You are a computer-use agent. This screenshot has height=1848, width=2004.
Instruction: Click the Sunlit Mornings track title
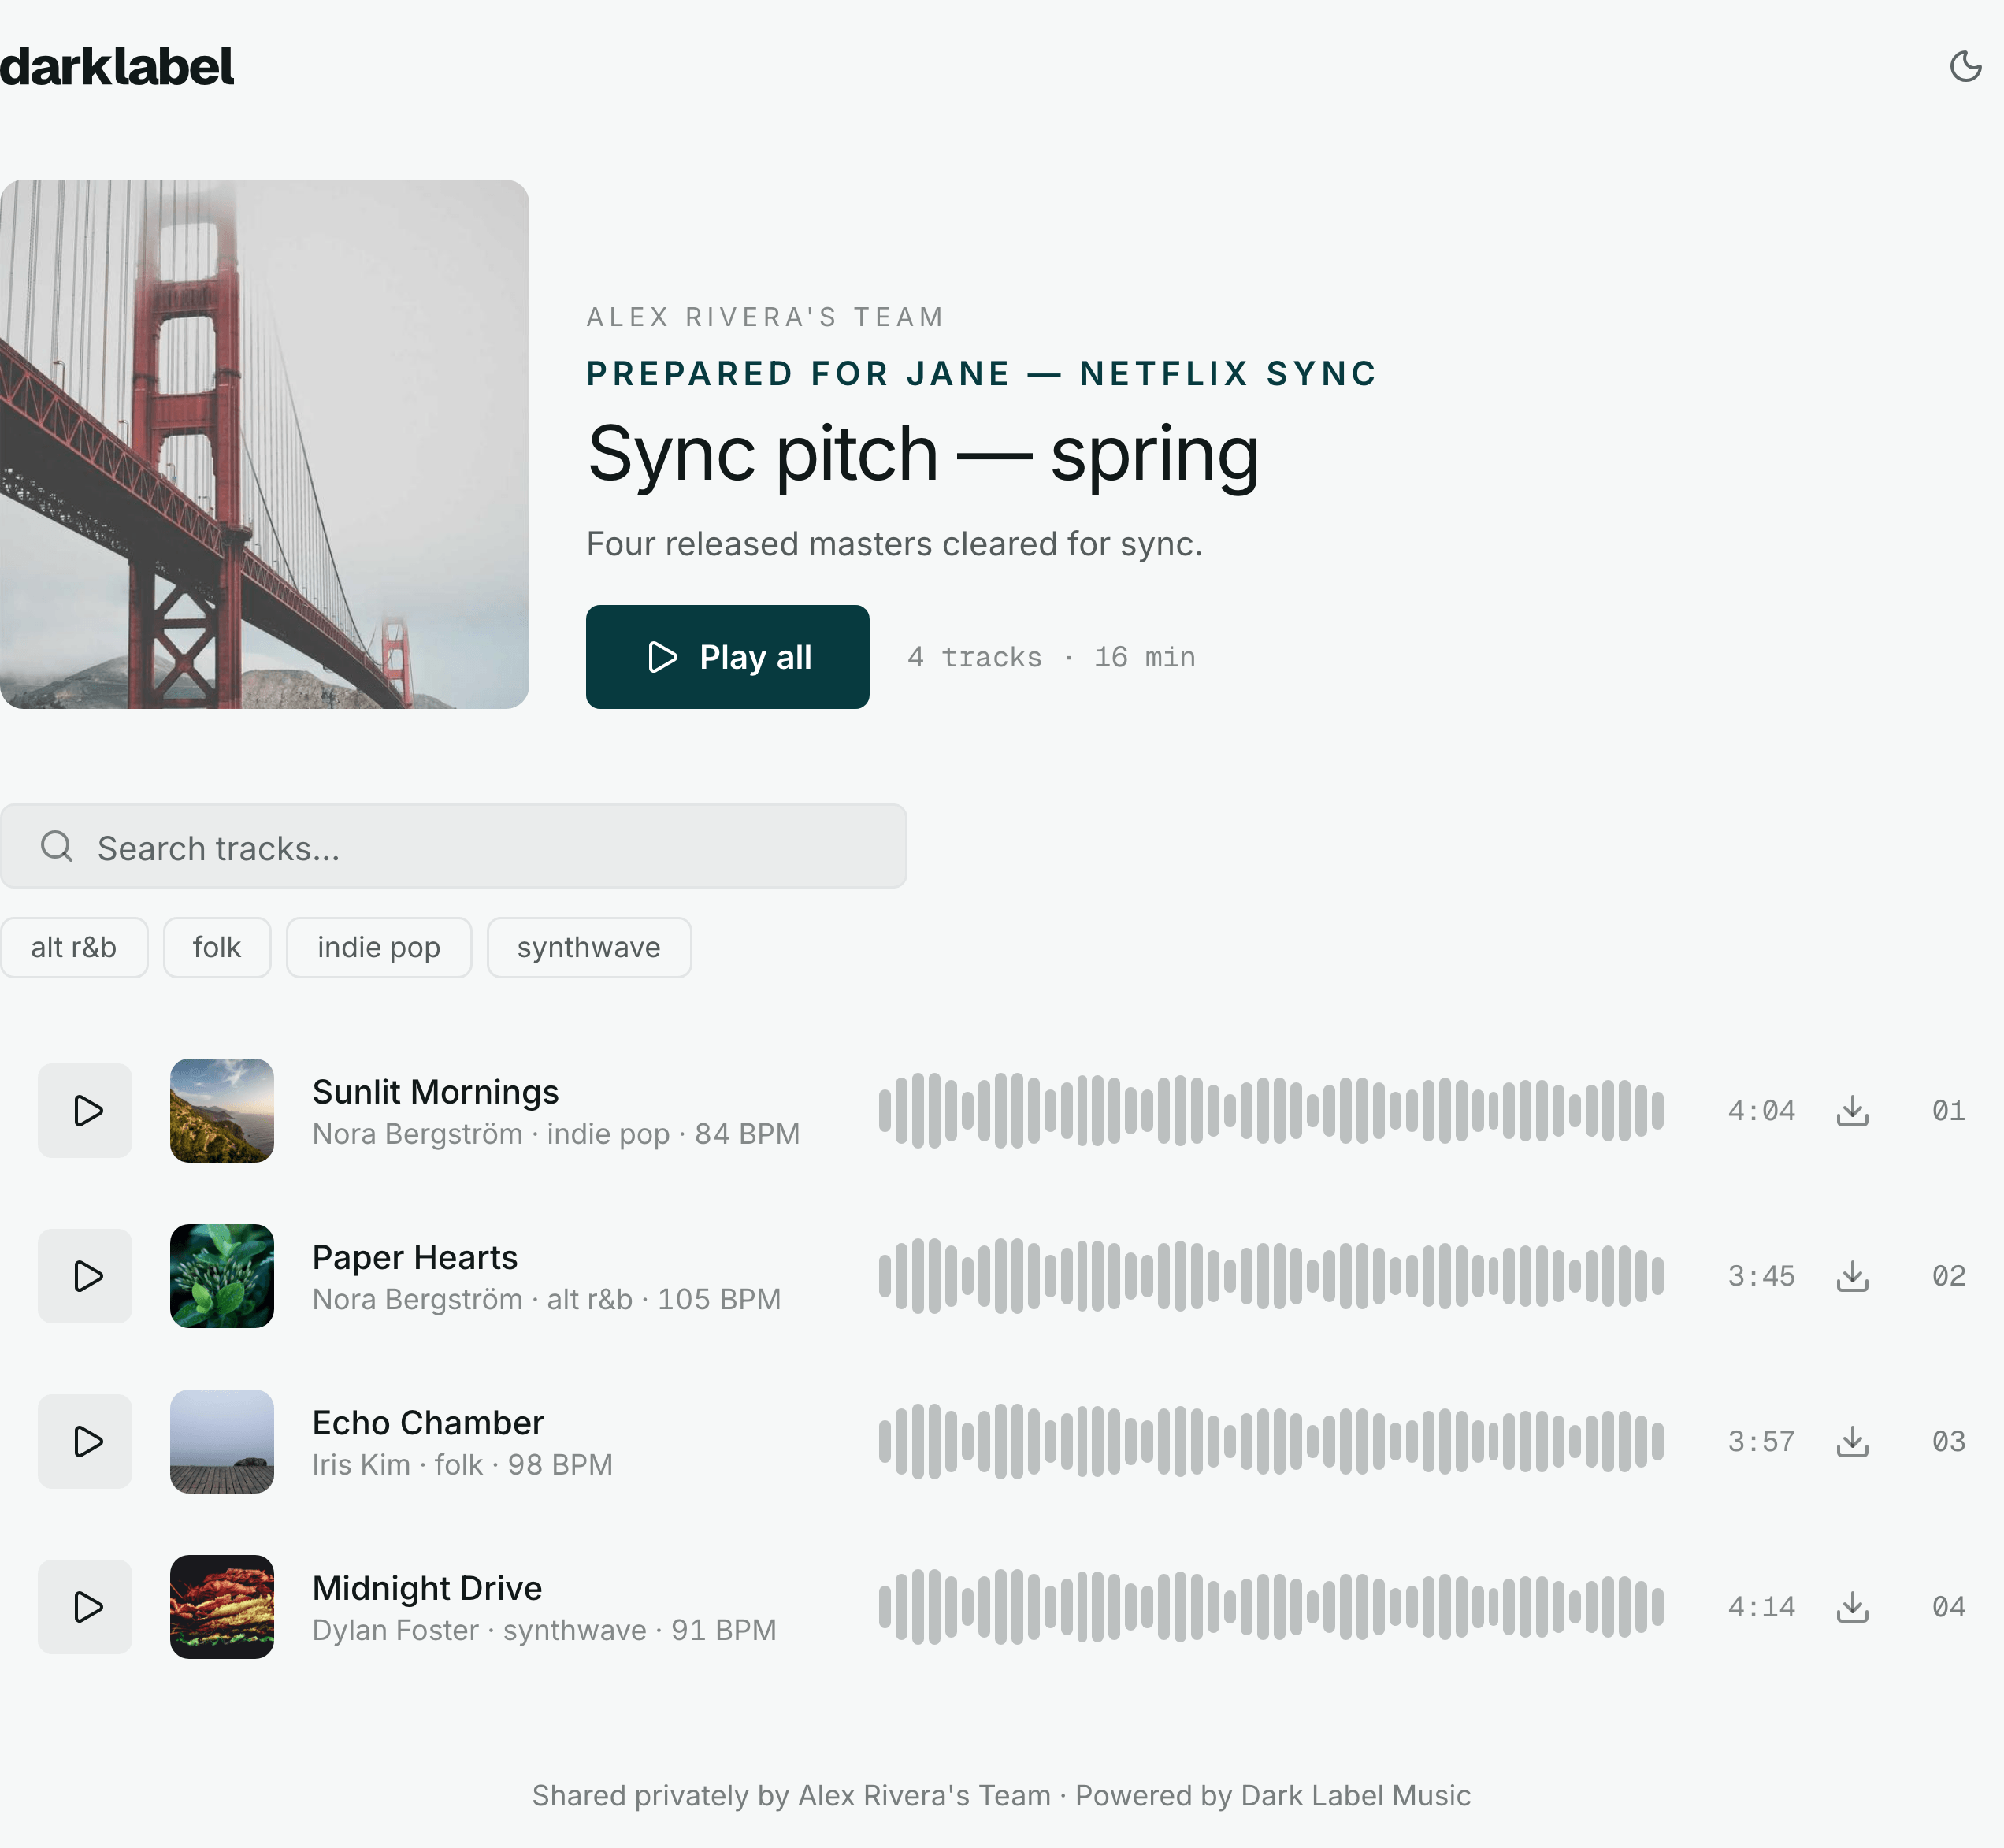435,1092
